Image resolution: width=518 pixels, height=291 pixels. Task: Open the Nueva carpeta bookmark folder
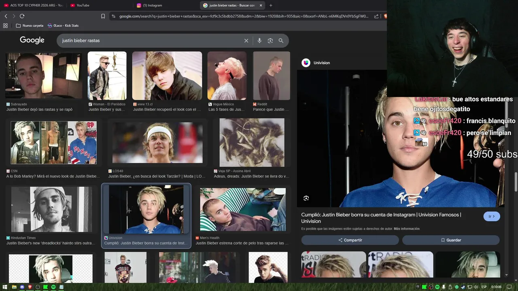point(30,25)
